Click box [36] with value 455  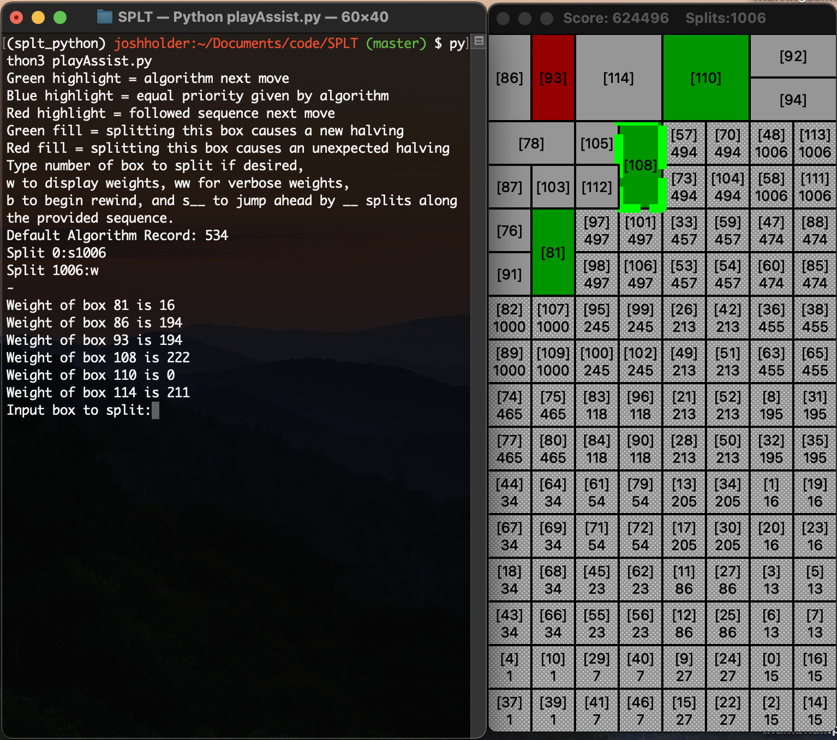click(772, 318)
